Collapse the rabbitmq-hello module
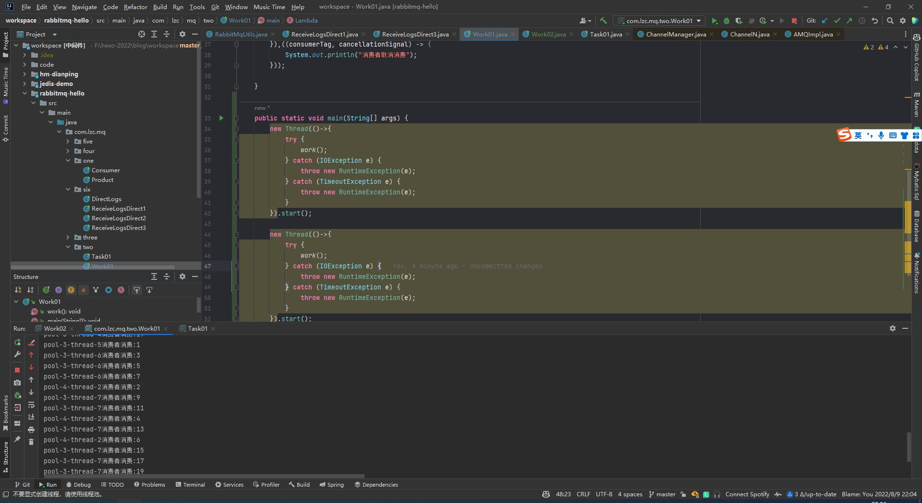The height and width of the screenshot is (503, 922). (x=24, y=93)
